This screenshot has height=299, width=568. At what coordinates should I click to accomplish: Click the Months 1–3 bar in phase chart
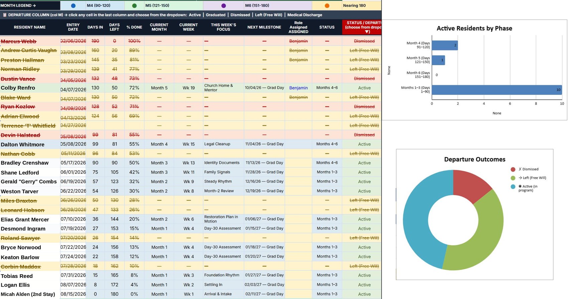pyautogui.click(x=497, y=90)
